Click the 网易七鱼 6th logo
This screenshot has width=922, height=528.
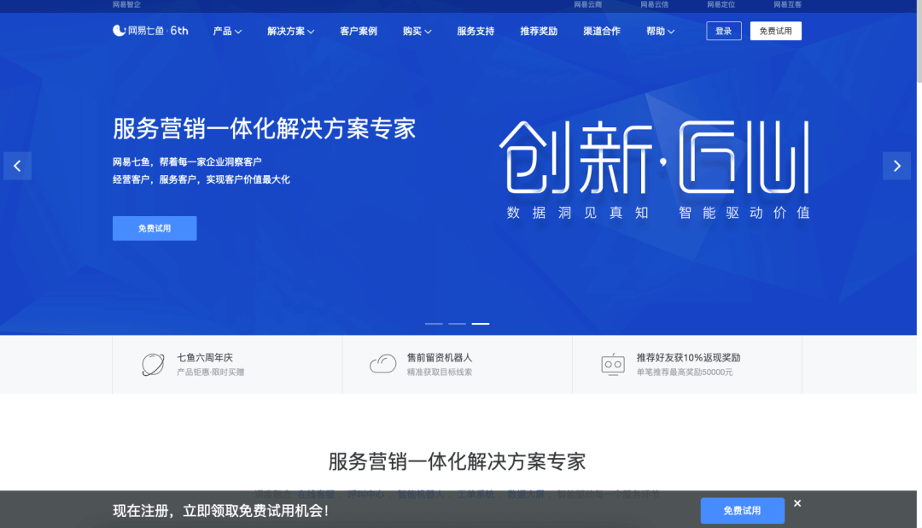(x=150, y=31)
